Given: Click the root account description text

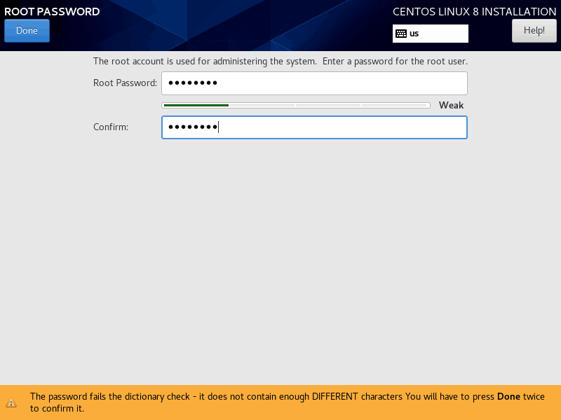Looking at the screenshot, I should (x=280, y=62).
